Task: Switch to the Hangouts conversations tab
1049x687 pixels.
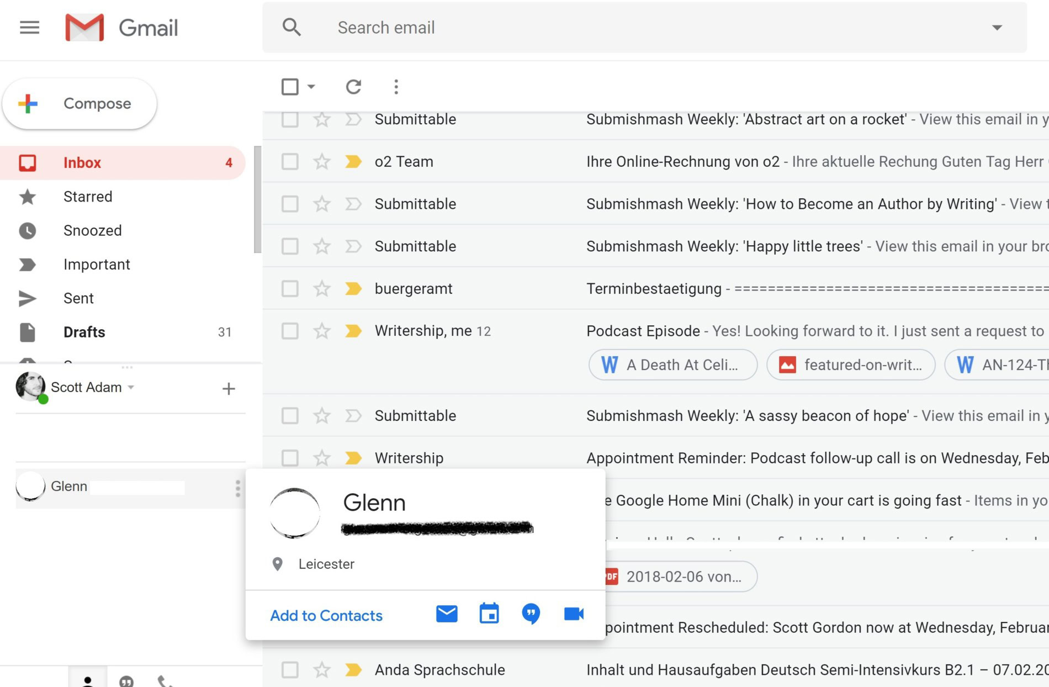Action: pos(126,681)
